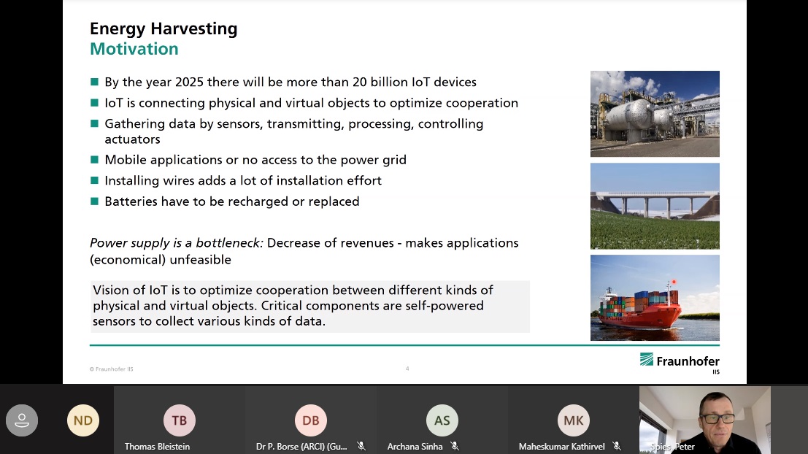Click the Thomas Bleistein name label
Screen dimensions: 808x454
tap(157, 446)
